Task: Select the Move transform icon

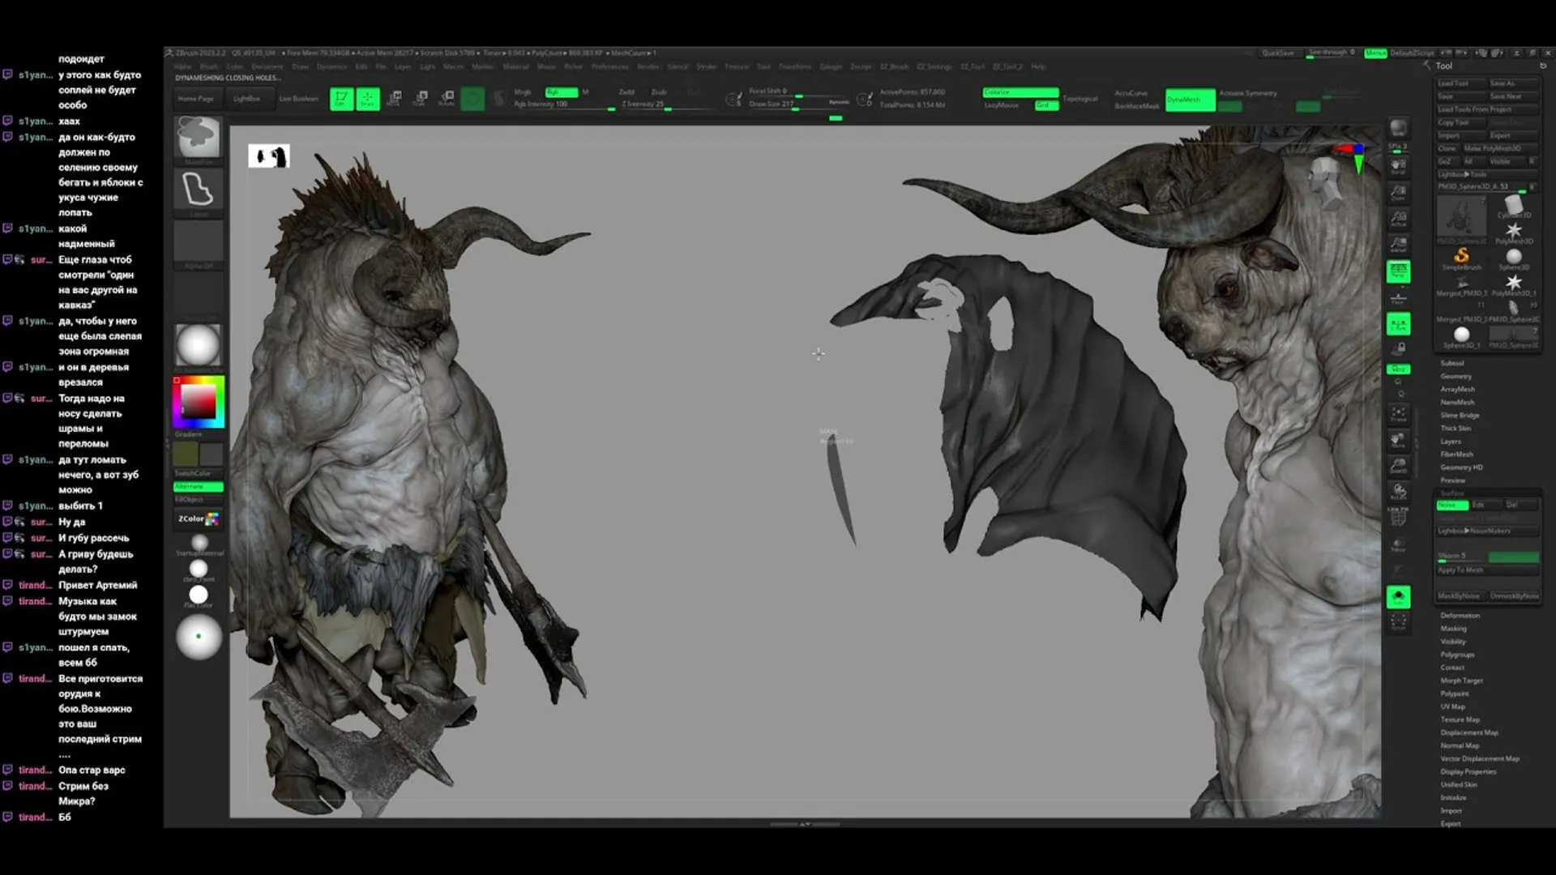Action: click(394, 99)
